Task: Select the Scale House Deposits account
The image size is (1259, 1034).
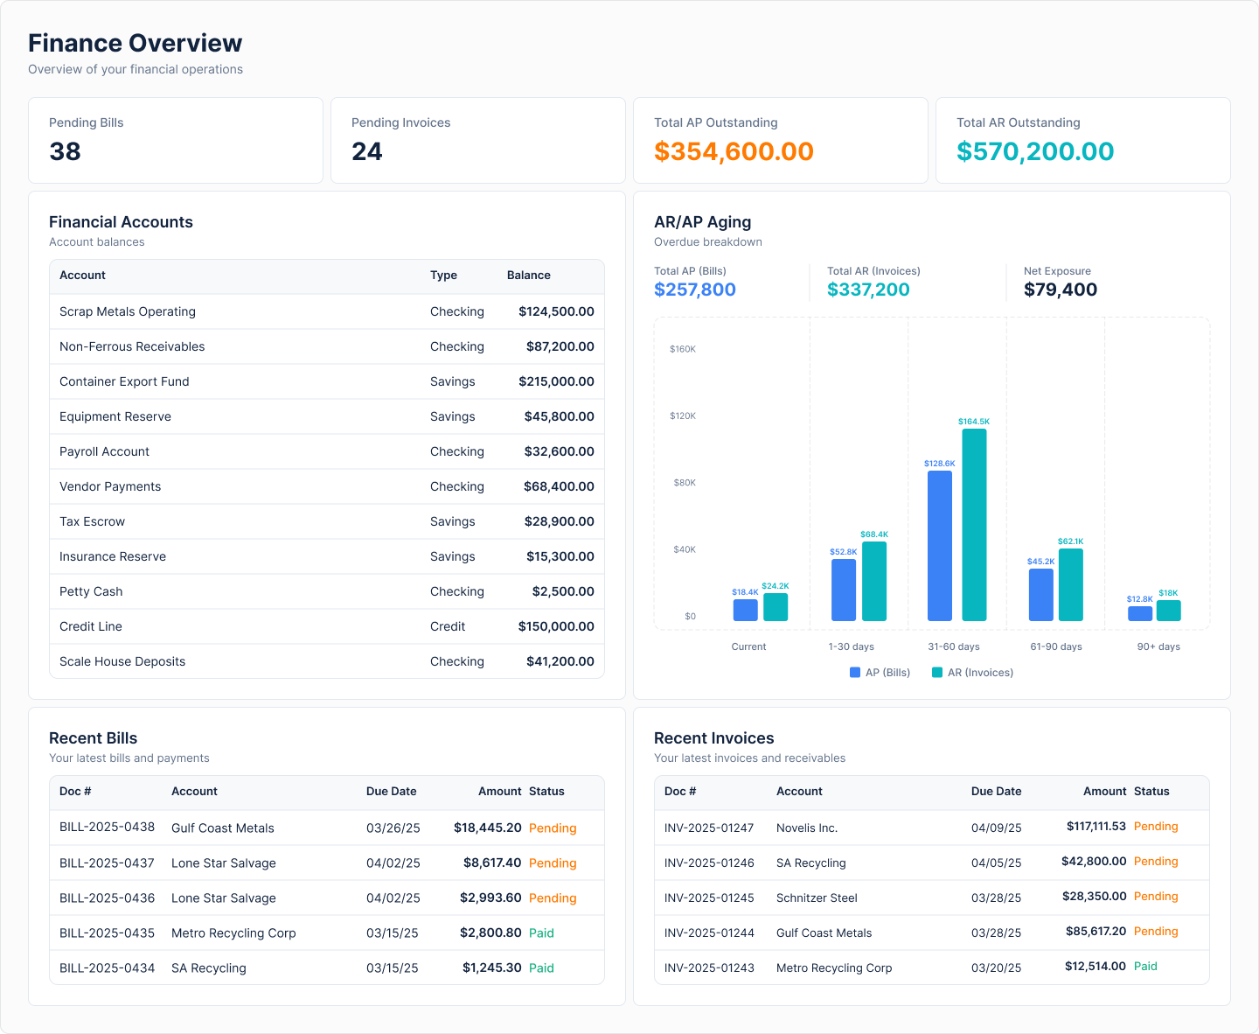Action: (x=327, y=661)
